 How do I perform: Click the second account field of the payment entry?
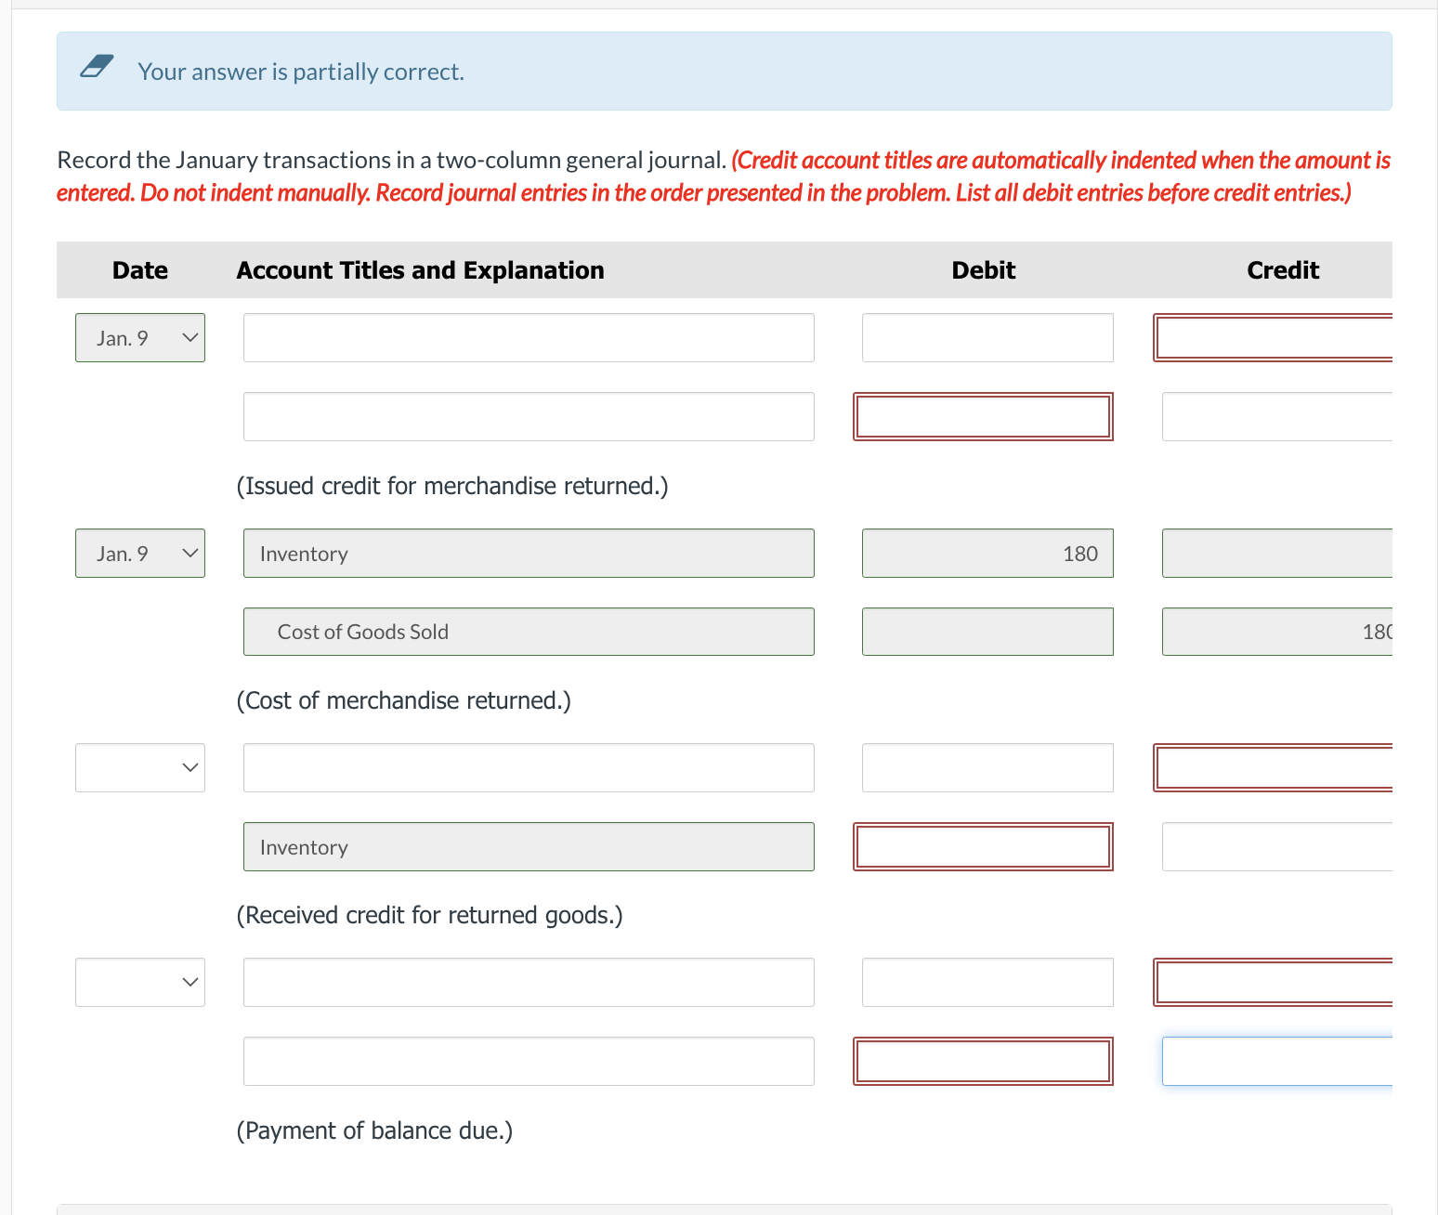[x=528, y=1061]
